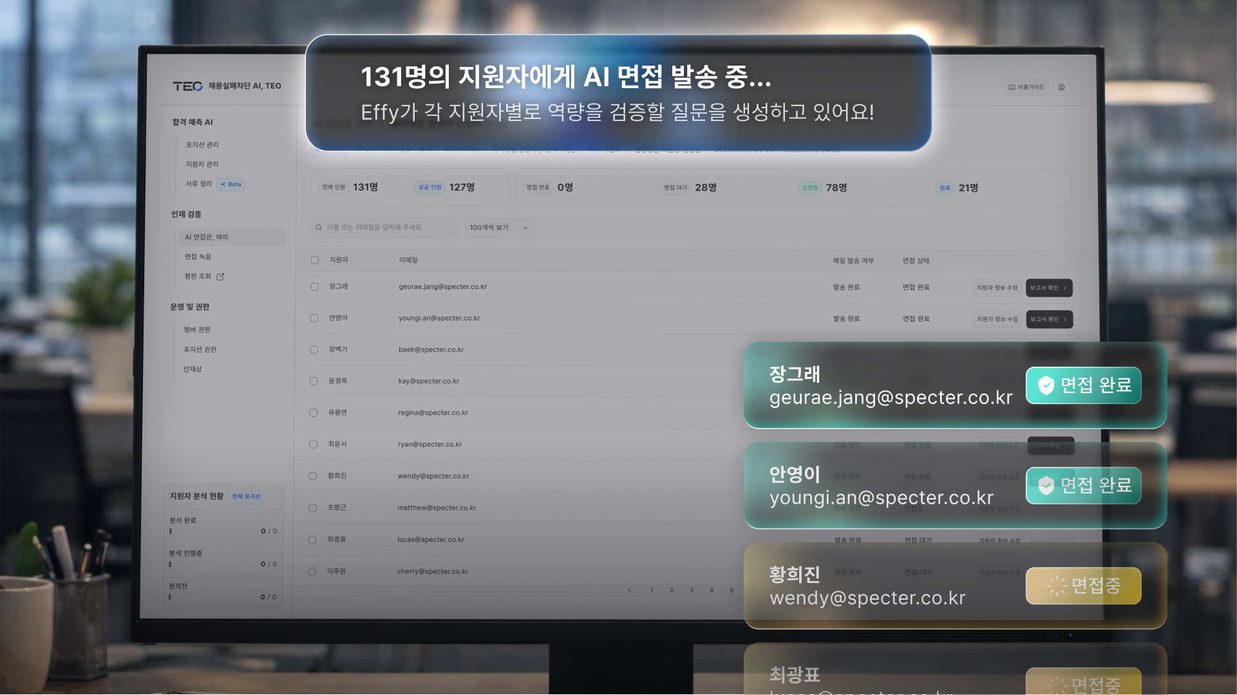
Task: Click chevron on 안영이 보고서 확인 button
Action: [1065, 319]
